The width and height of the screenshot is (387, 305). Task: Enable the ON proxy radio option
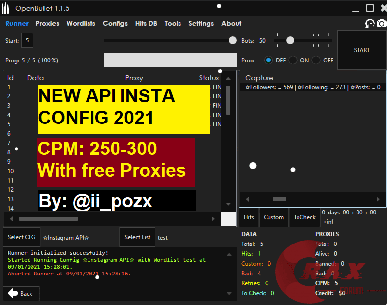click(293, 60)
